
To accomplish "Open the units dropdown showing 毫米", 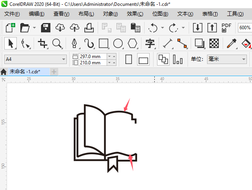I will pos(244,59).
